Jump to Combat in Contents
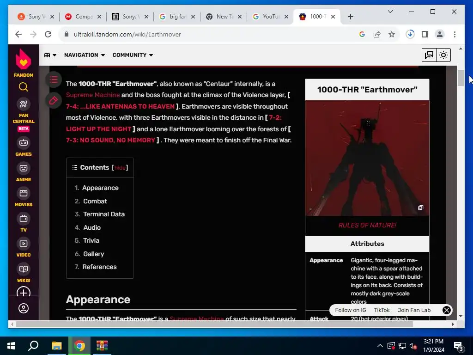Screen dimensions: 473x355 (x=95, y=201)
